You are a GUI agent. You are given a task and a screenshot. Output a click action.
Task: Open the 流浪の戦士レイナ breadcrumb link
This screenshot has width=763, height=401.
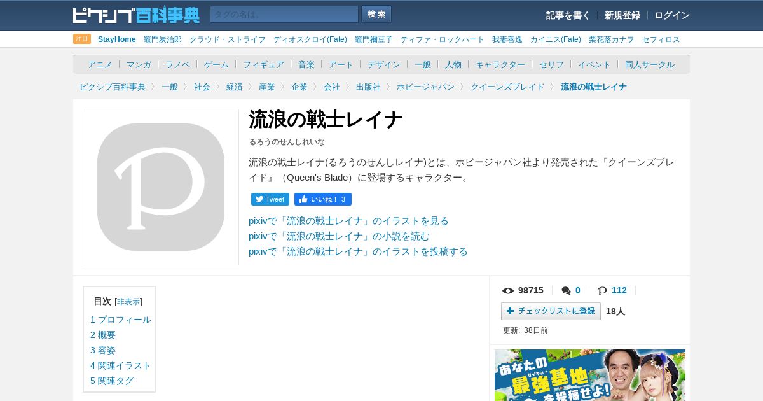pyautogui.click(x=594, y=87)
